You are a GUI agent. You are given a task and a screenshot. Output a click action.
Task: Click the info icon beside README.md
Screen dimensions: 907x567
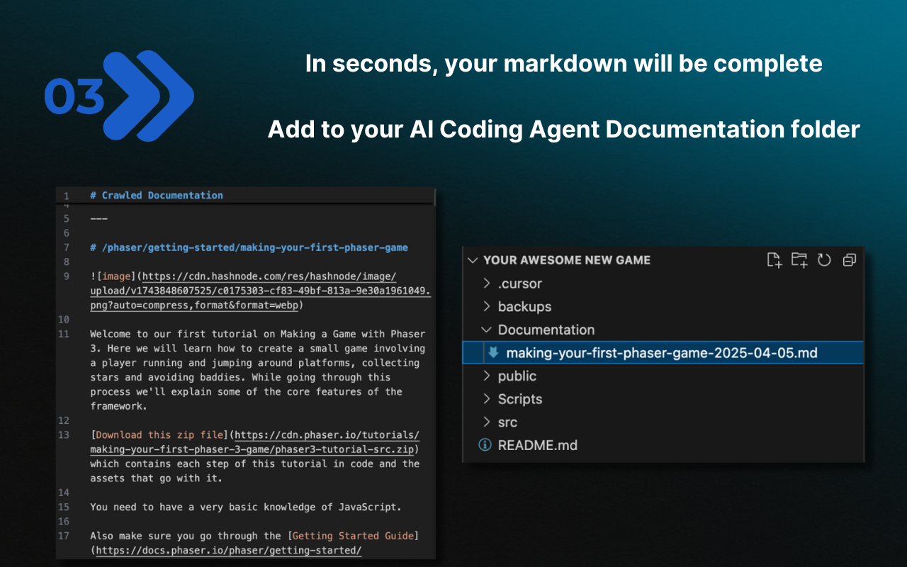point(485,445)
